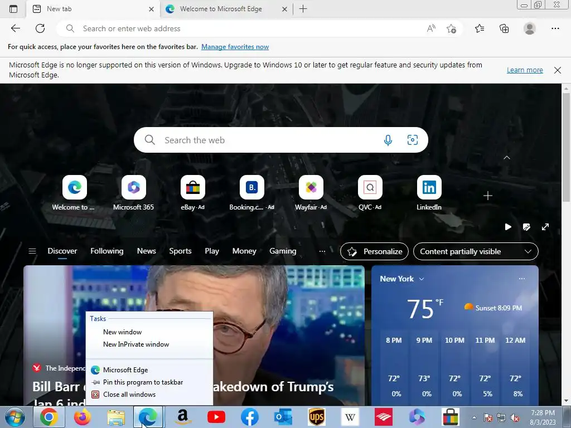Open the eBay quick link tile
Screen dimensions: 571x428
click(x=192, y=193)
